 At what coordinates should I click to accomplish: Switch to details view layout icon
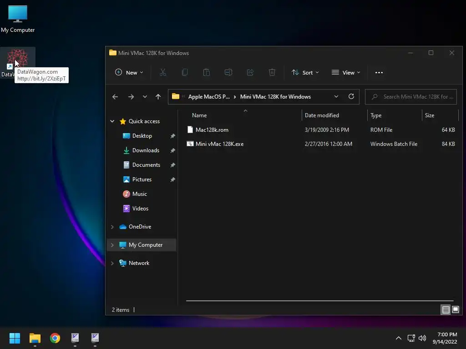pos(446,310)
